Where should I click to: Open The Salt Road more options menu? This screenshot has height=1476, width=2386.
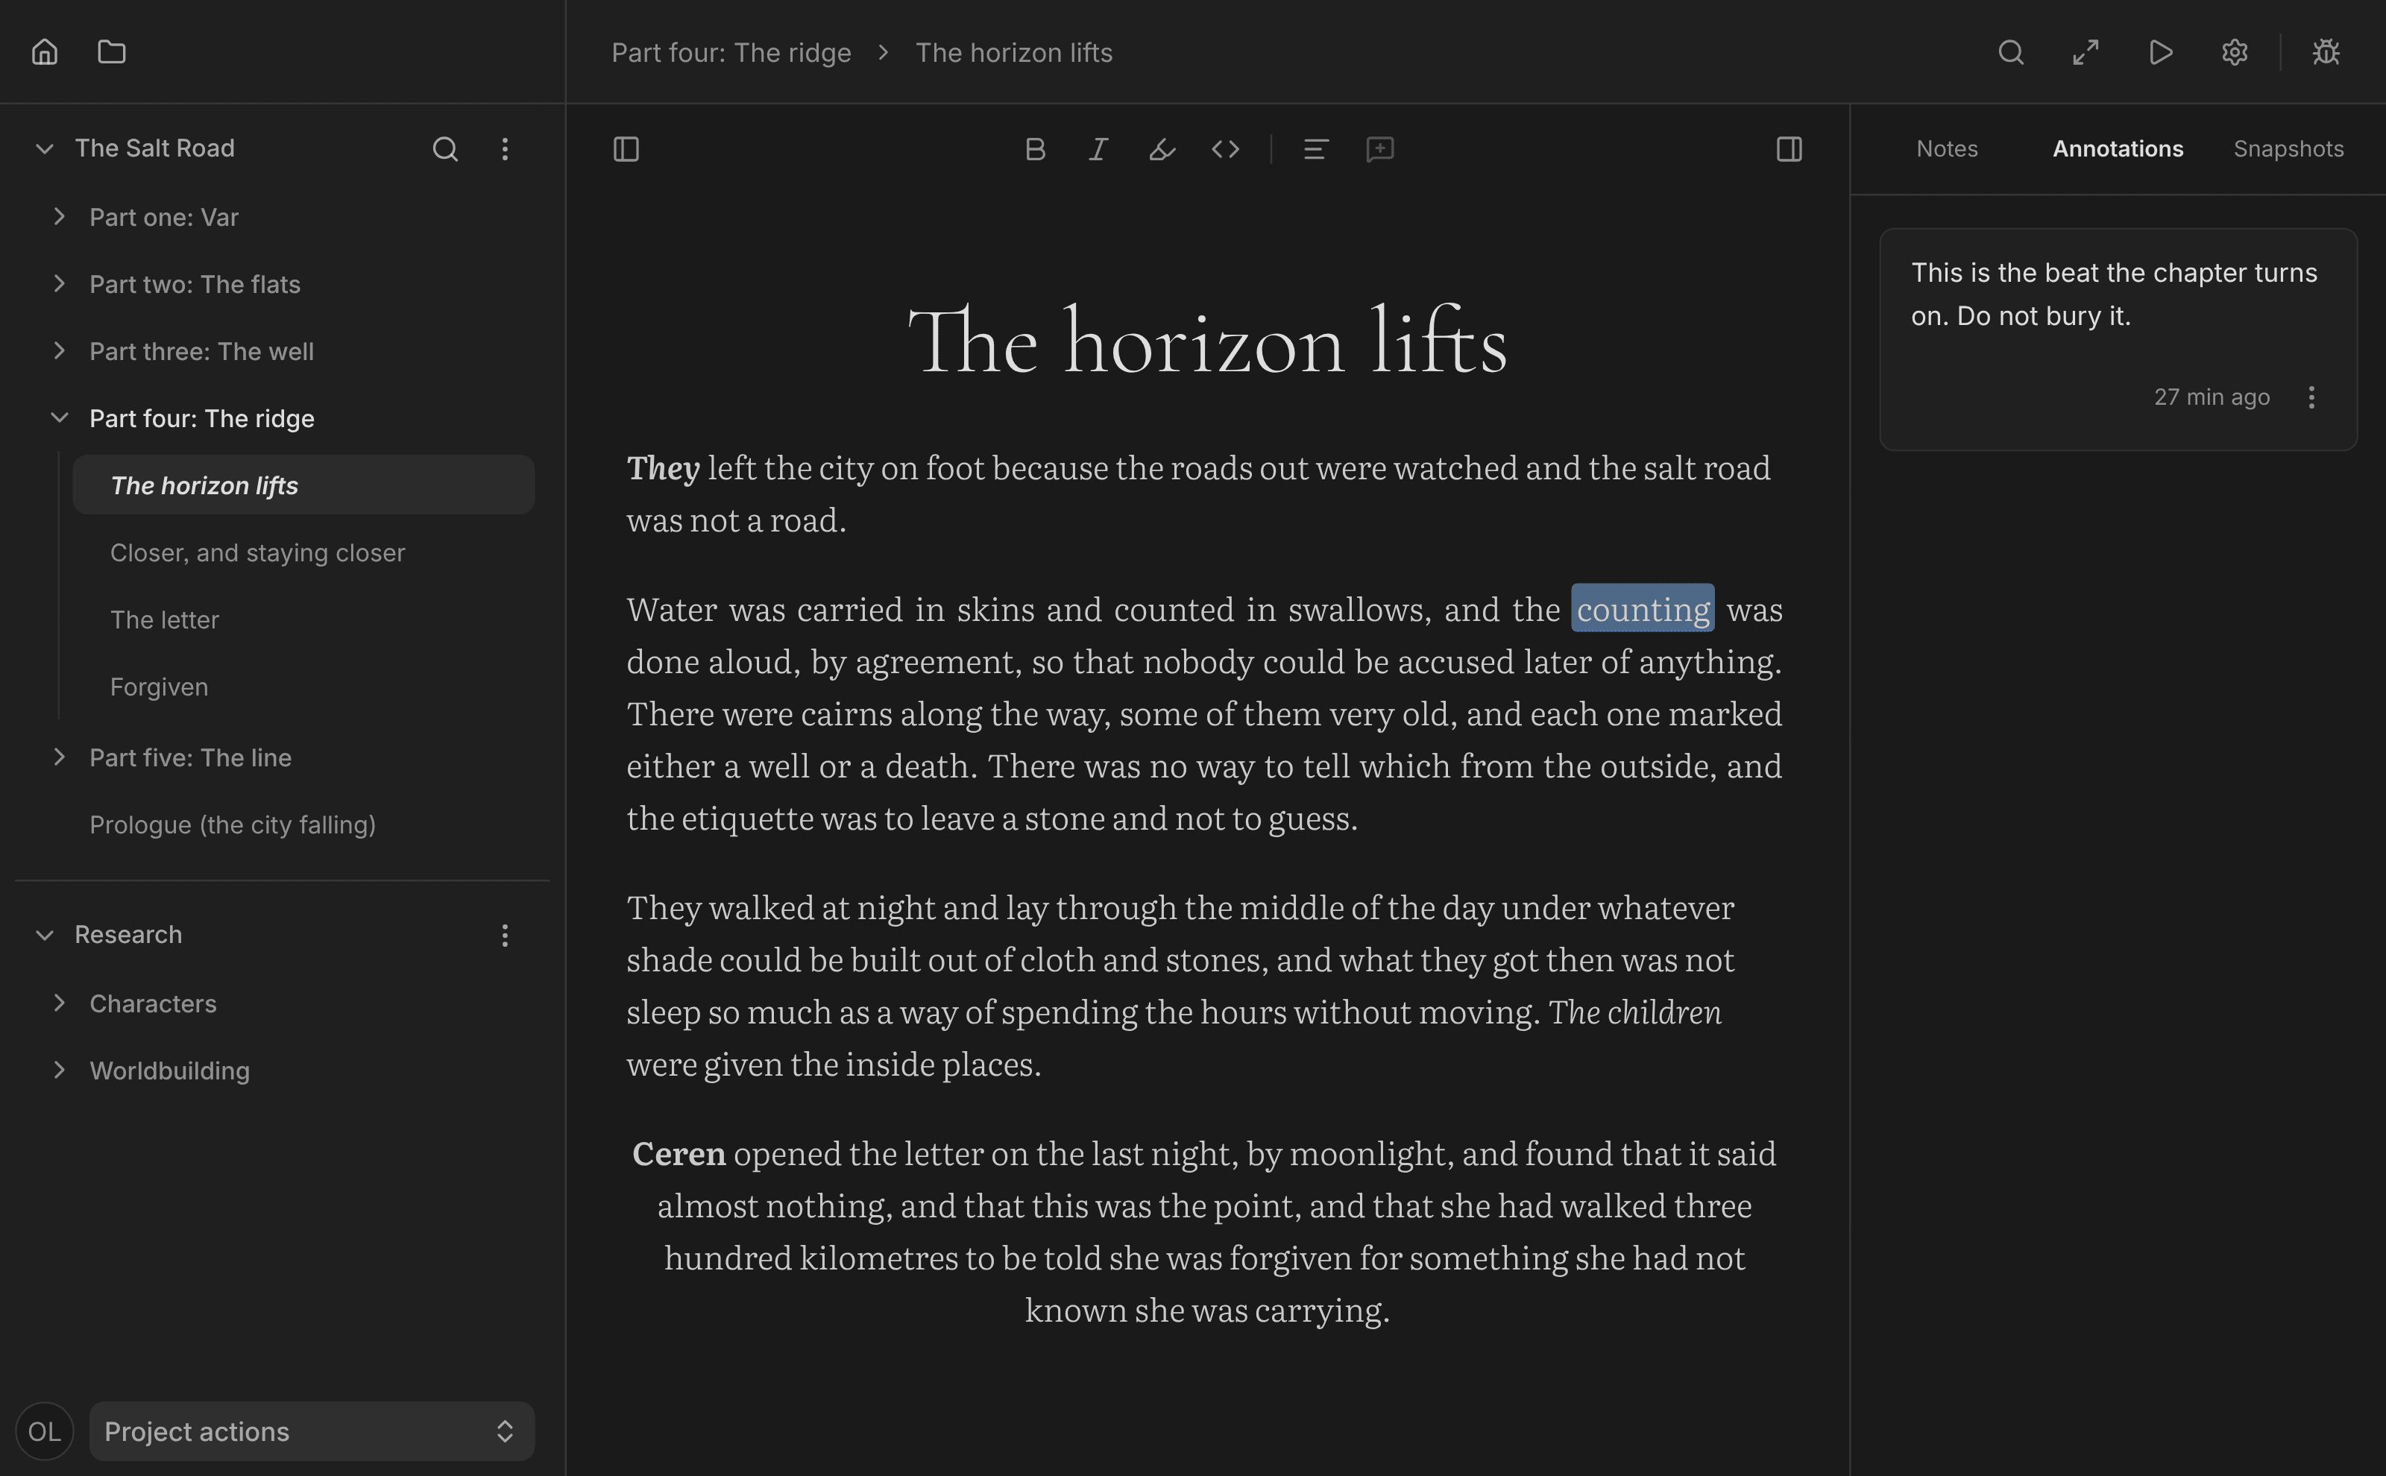click(505, 148)
